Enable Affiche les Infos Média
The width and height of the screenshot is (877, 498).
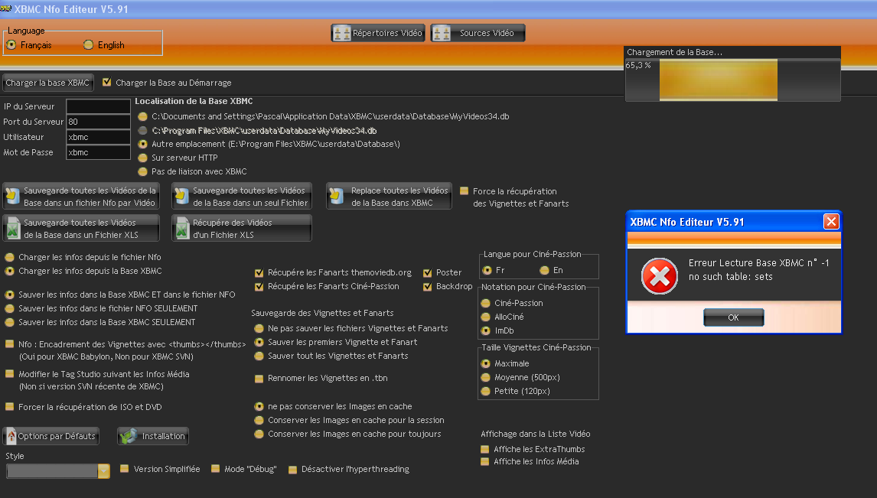click(x=485, y=462)
